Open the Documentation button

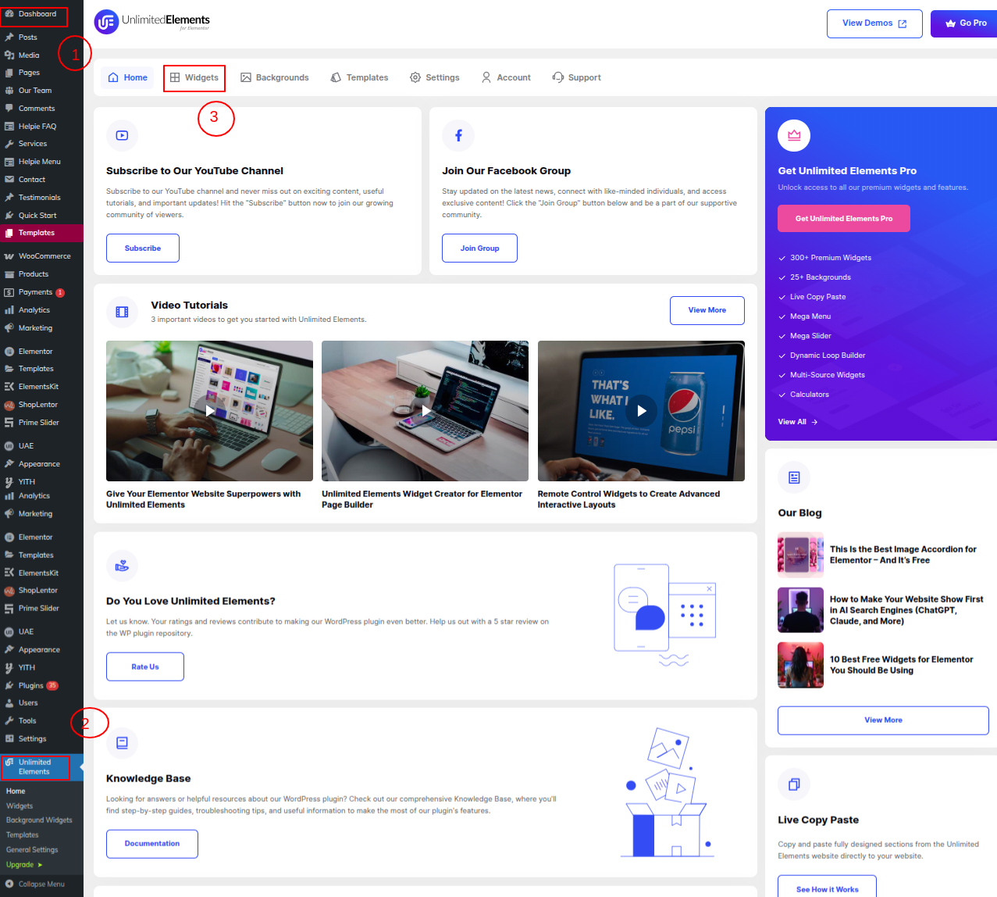pyautogui.click(x=152, y=844)
